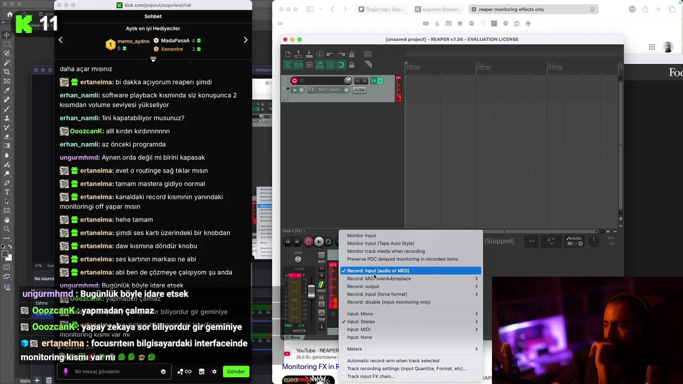Select Preserve PDC delayed monitoring entry
This screenshot has height=384, width=683.
(402, 259)
